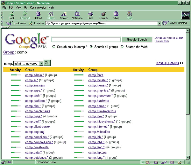Click the vertical scrollbar down arrow
Screen dimensions: 191x165
pos(188,158)
